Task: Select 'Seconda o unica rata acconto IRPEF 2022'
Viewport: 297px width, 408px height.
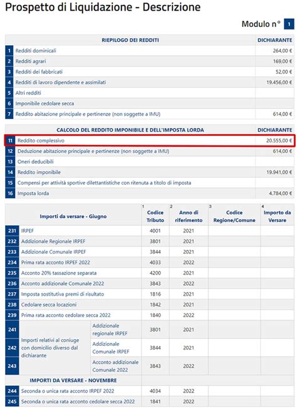Action: click(x=68, y=391)
